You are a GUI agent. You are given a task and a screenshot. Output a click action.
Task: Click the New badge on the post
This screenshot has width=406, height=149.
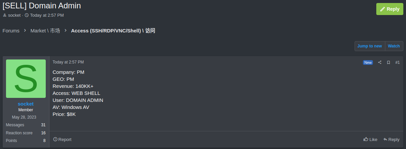[368, 62]
